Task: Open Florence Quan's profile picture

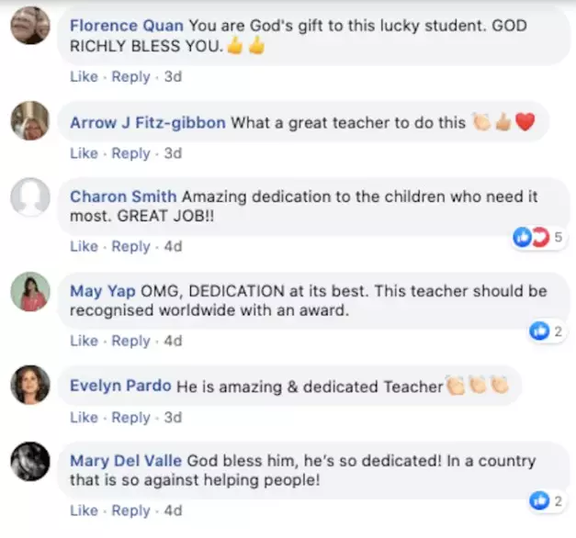Action: [30, 25]
